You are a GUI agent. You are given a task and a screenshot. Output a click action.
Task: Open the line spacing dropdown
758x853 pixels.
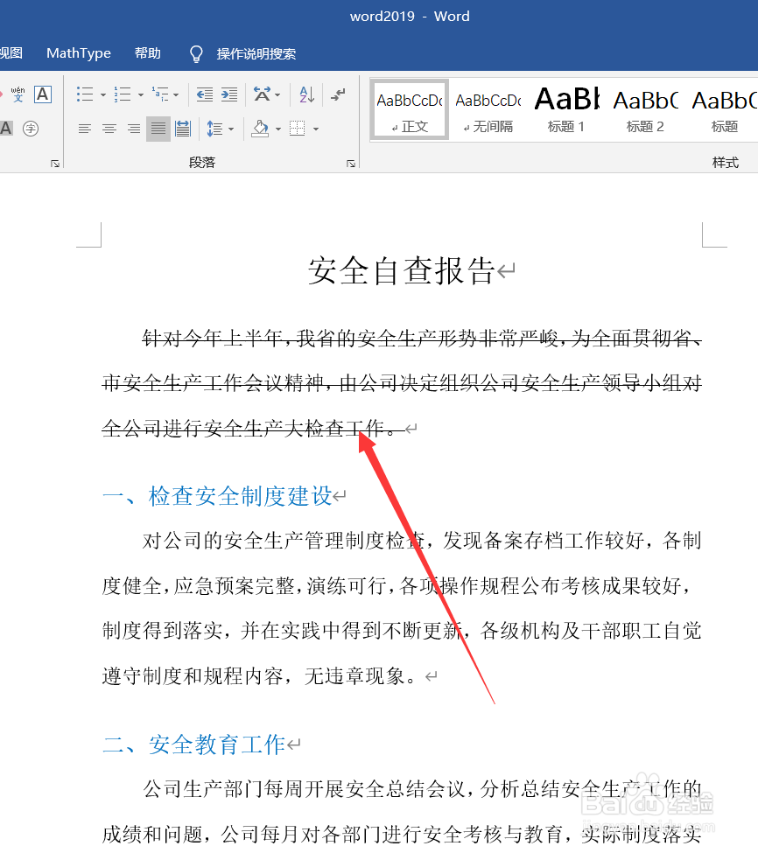click(x=233, y=128)
